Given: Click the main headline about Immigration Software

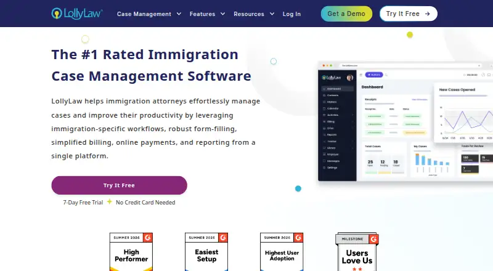Looking at the screenshot, I should click(x=151, y=65).
